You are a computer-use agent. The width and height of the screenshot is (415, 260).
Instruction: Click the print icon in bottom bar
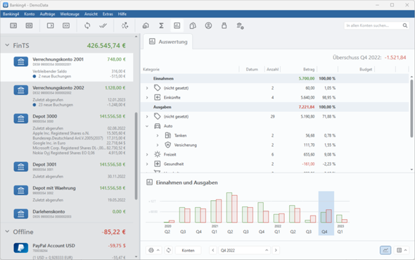[151, 250]
